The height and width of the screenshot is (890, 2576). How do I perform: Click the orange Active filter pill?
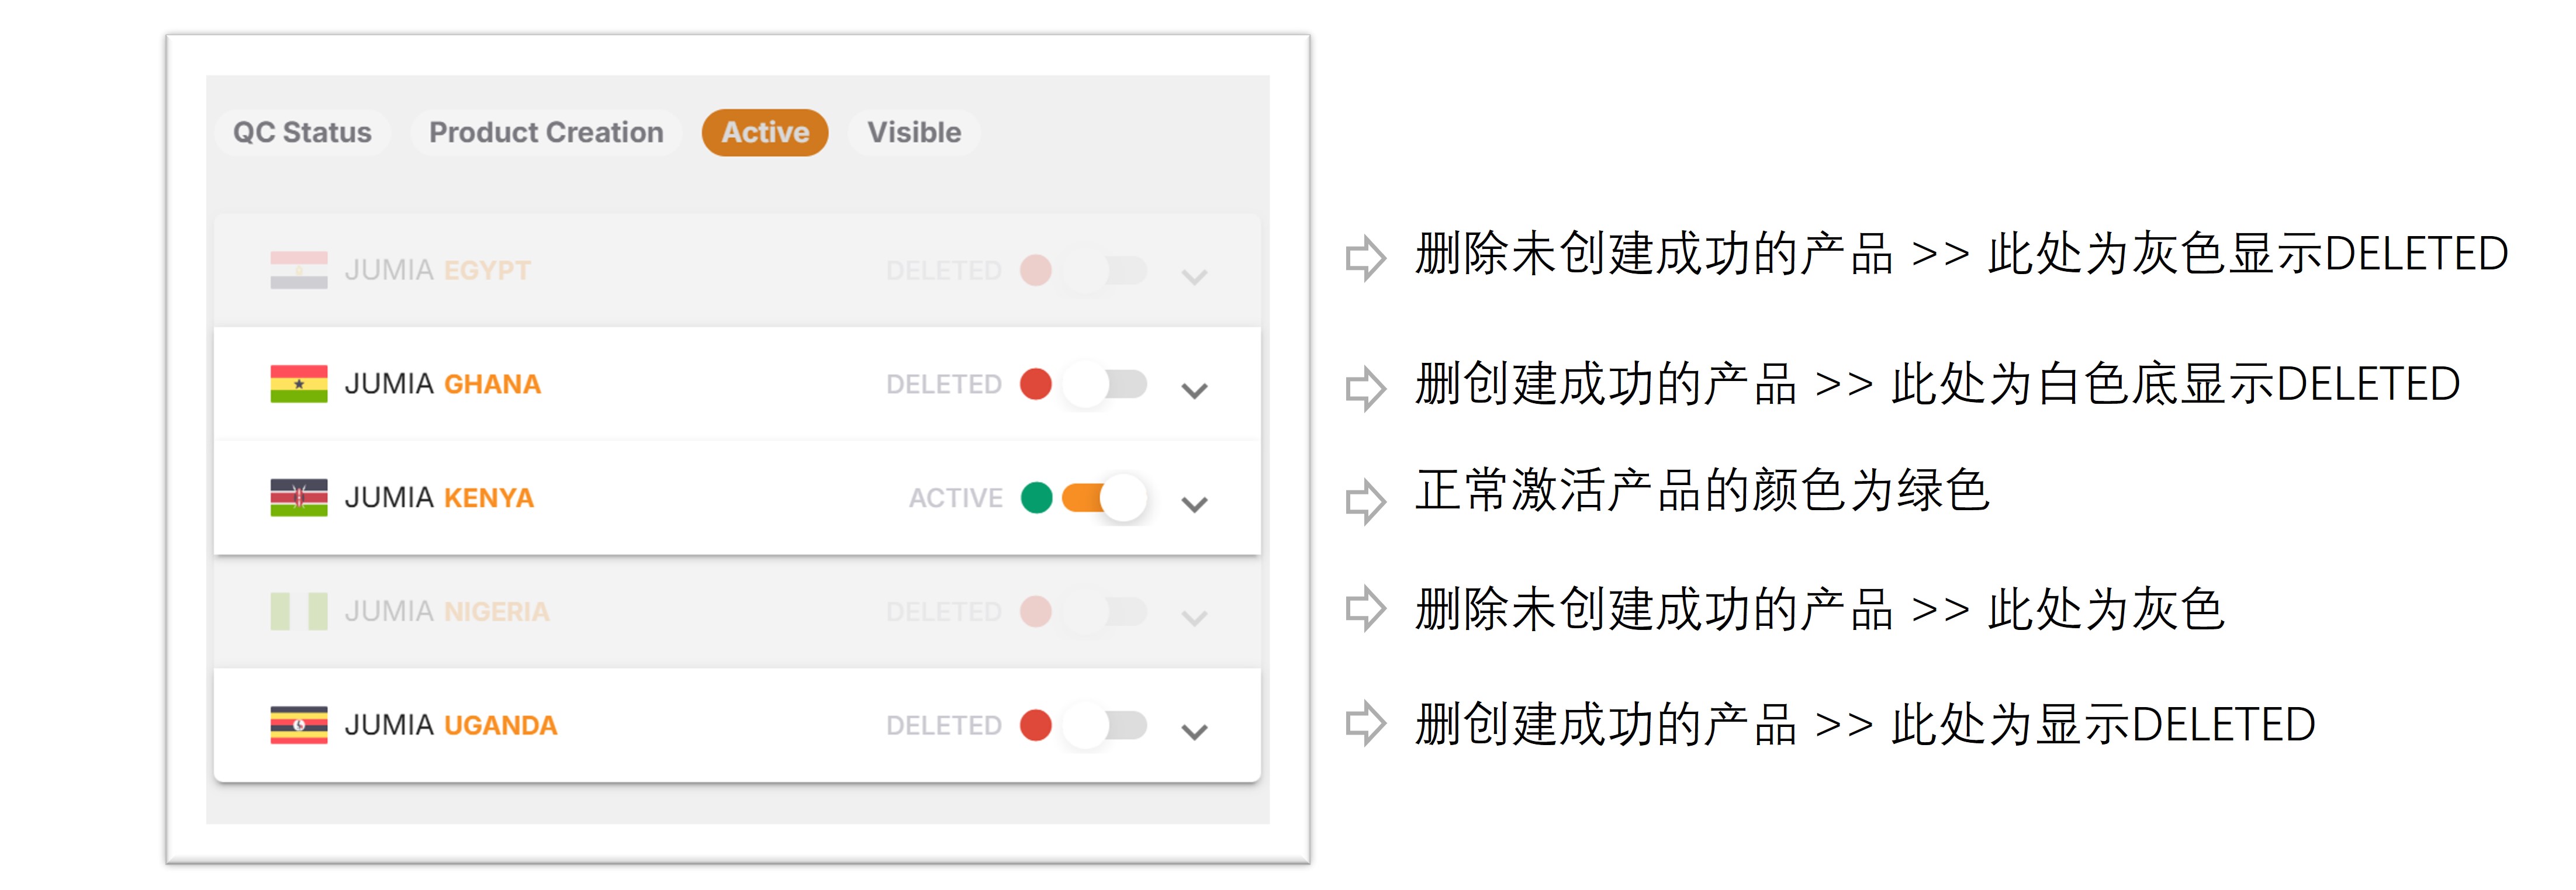pos(765,132)
